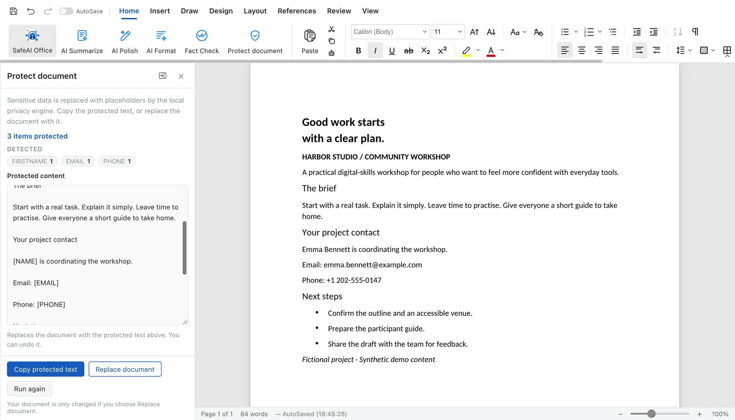Open highlight color dropdown arrow
This screenshot has width=735, height=420.
tap(478, 50)
